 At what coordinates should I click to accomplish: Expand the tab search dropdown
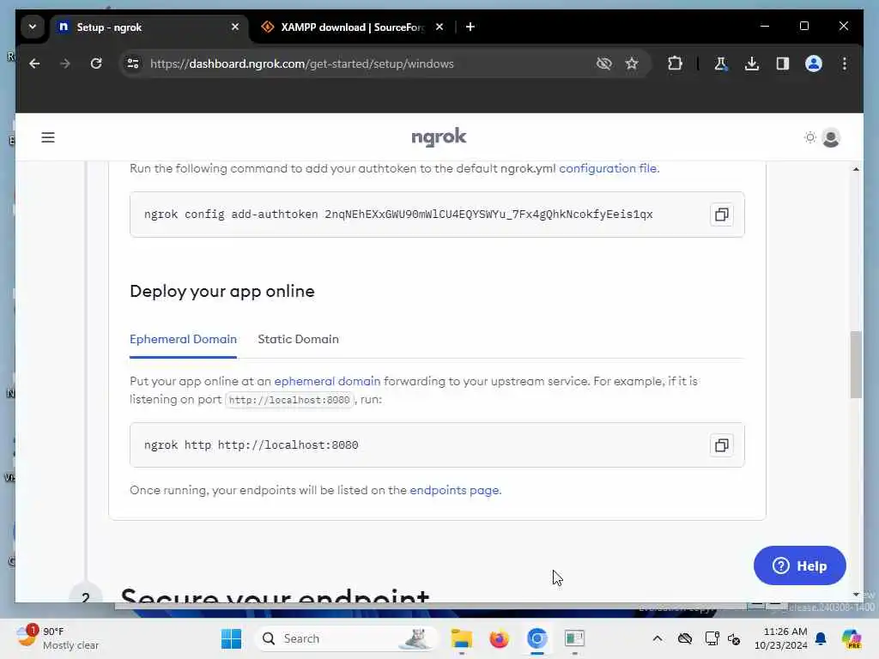point(33,27)
